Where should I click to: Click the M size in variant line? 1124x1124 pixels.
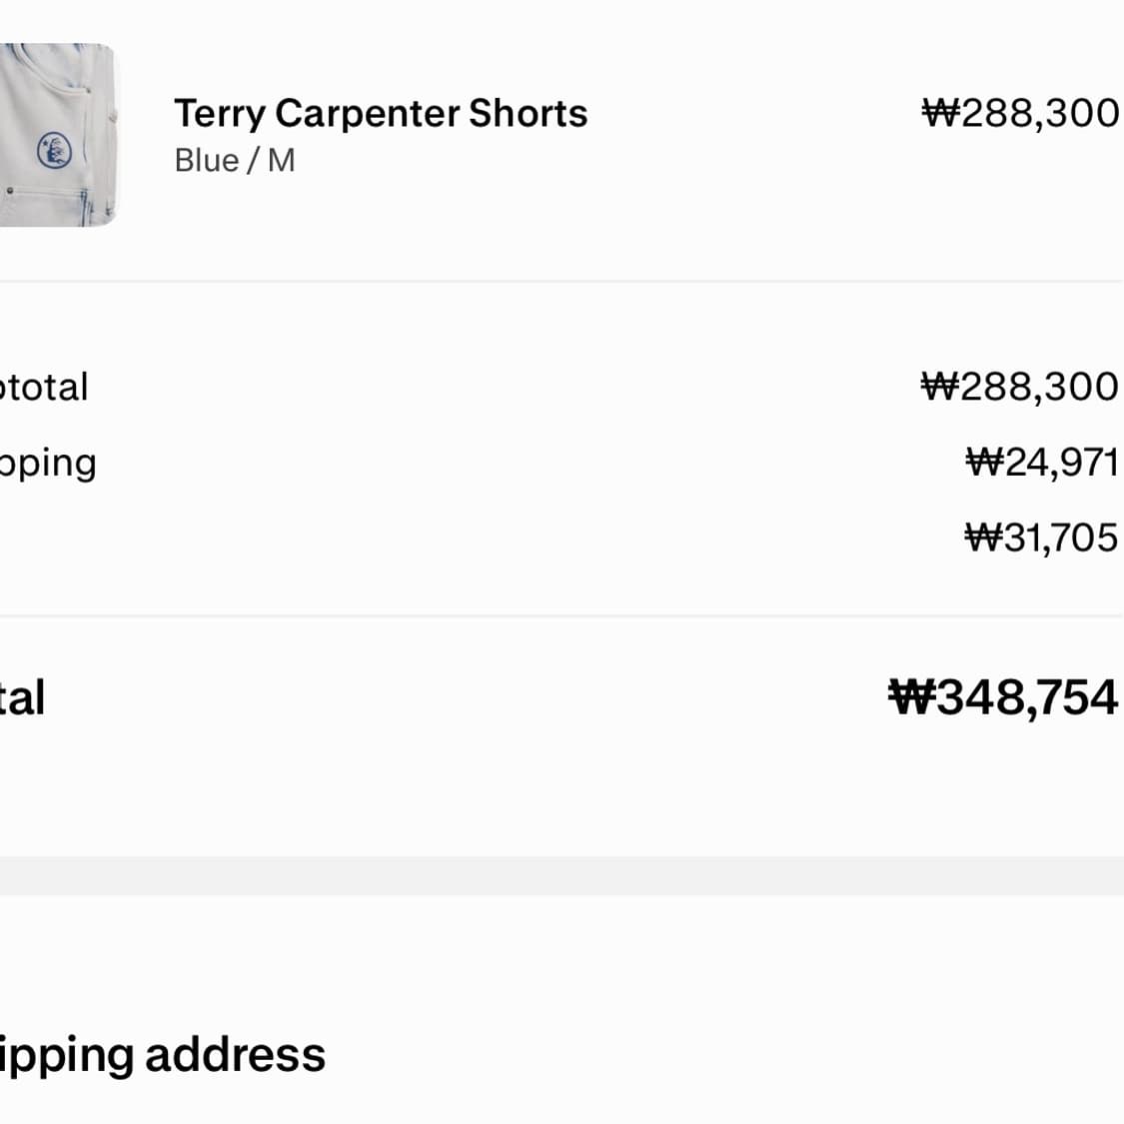pyautogui.click(x=281, y=161)
